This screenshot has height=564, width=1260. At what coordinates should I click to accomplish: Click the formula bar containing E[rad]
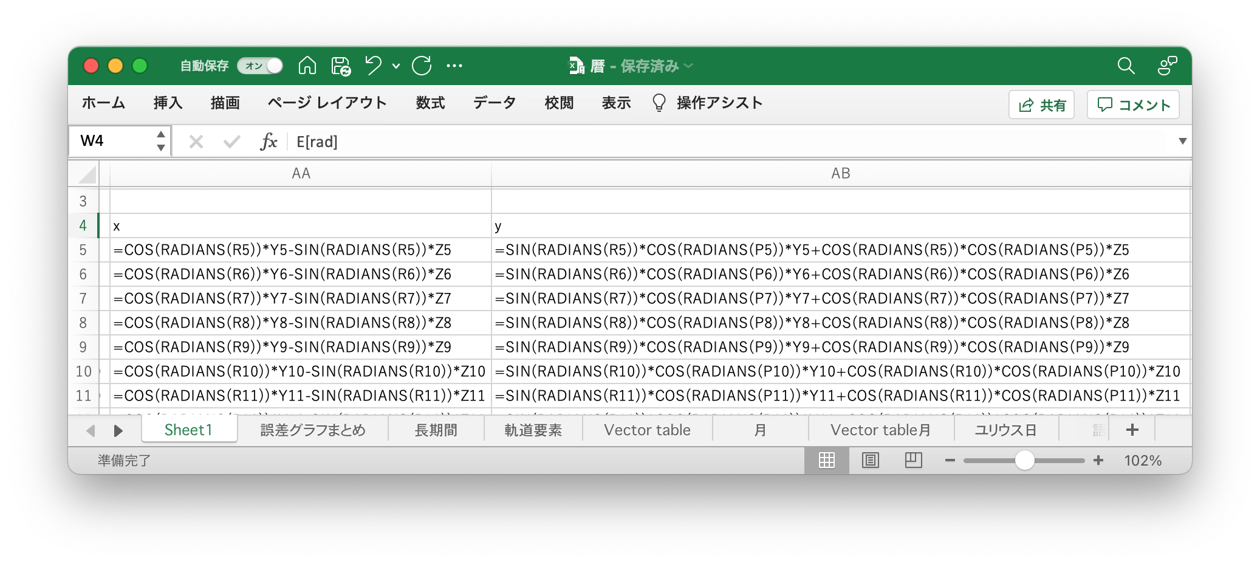pyautogui.click(x=732, y=142)
